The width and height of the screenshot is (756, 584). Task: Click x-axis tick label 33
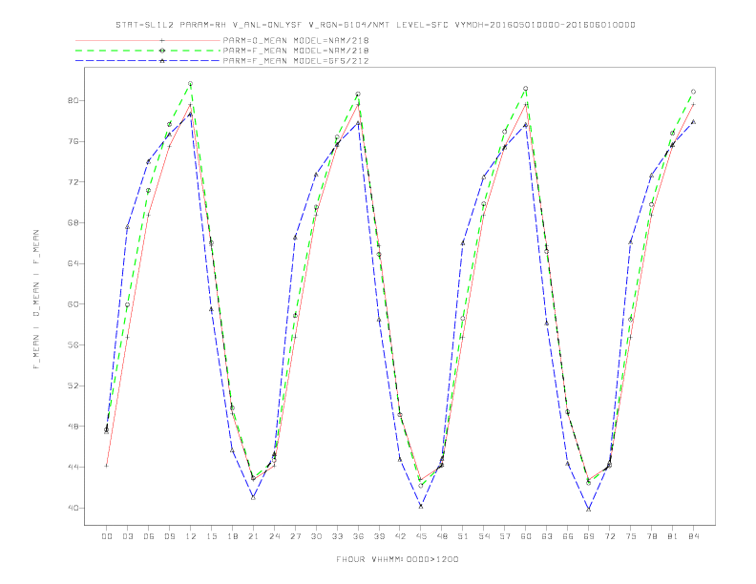point(337,536)
